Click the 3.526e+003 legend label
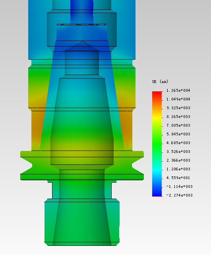The width and height of the screenshot is (211, 255). click(x=178, y=152)
